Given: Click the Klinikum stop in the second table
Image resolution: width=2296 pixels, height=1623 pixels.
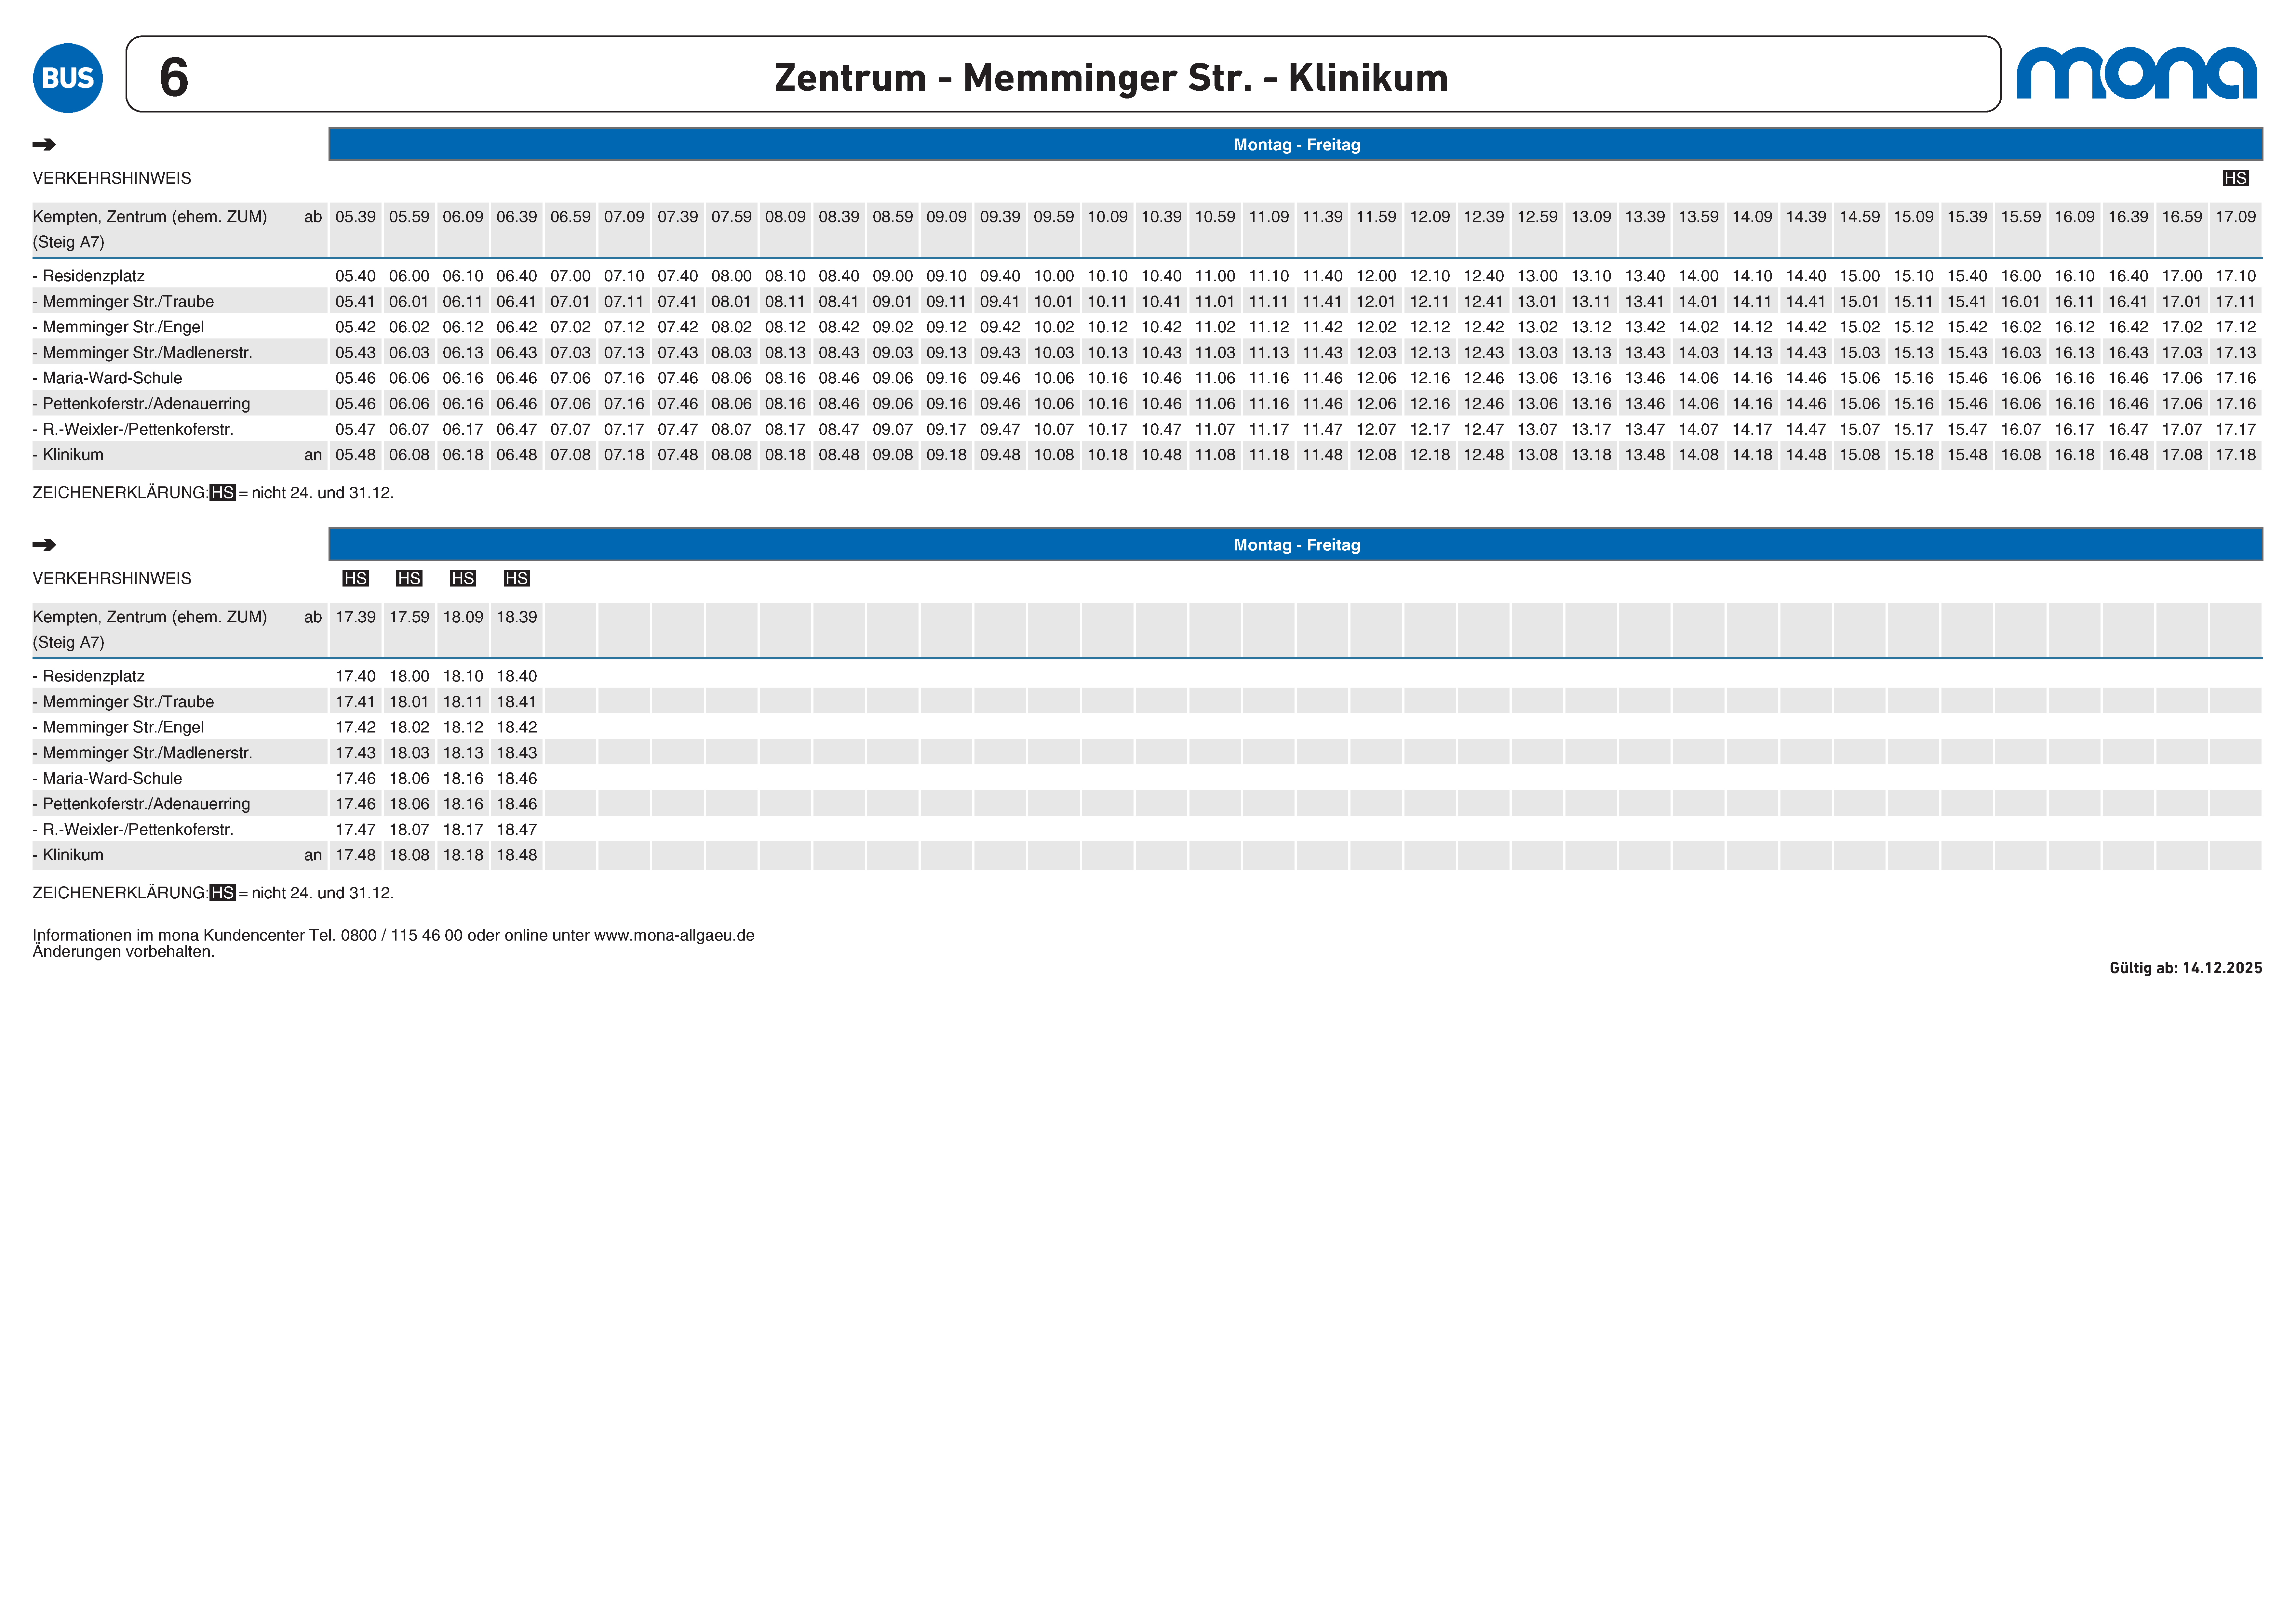Looking at the screenshot, I should pyautogui.click(x=68, y=855).
